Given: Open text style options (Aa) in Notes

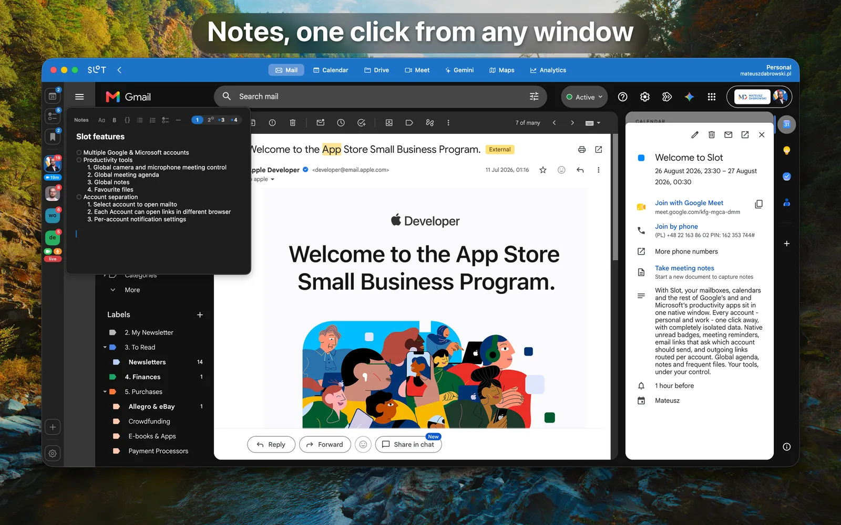Looking at the screenshot, I should 101,120.
